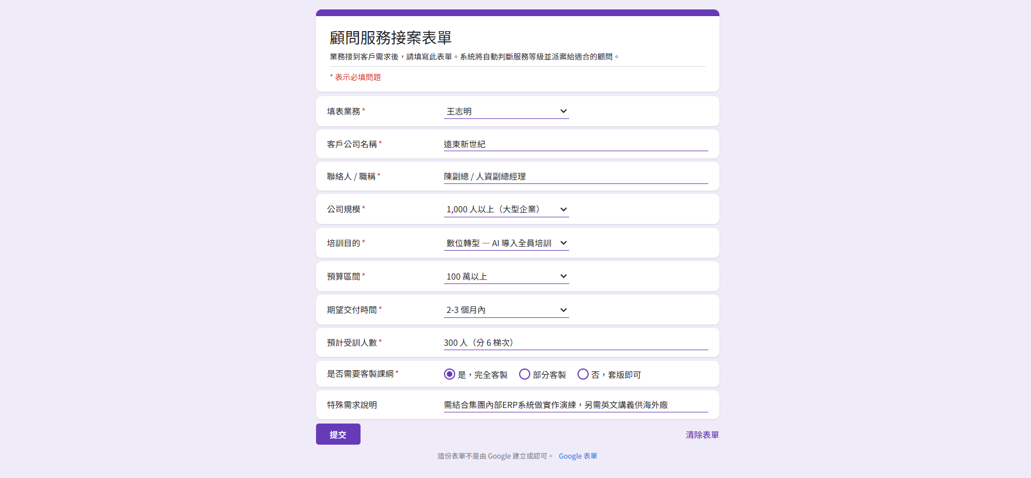Click the 培訓目的 question label
The image size is (1031, 478).
(x=344, y=243)
